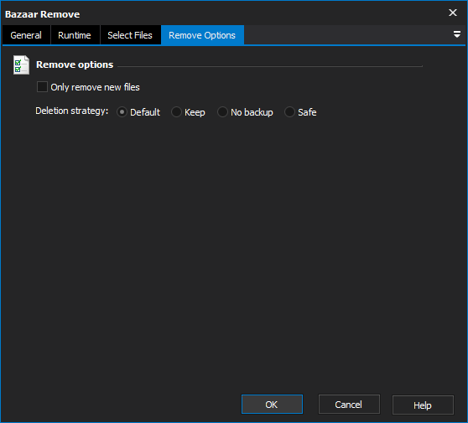Click the Bazaar Remove title text
This screenshot has width=468, height=423.
coord(43,14)
